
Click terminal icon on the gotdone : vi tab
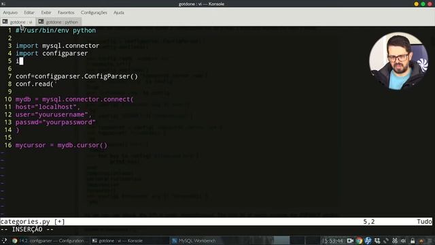[5, 21]
